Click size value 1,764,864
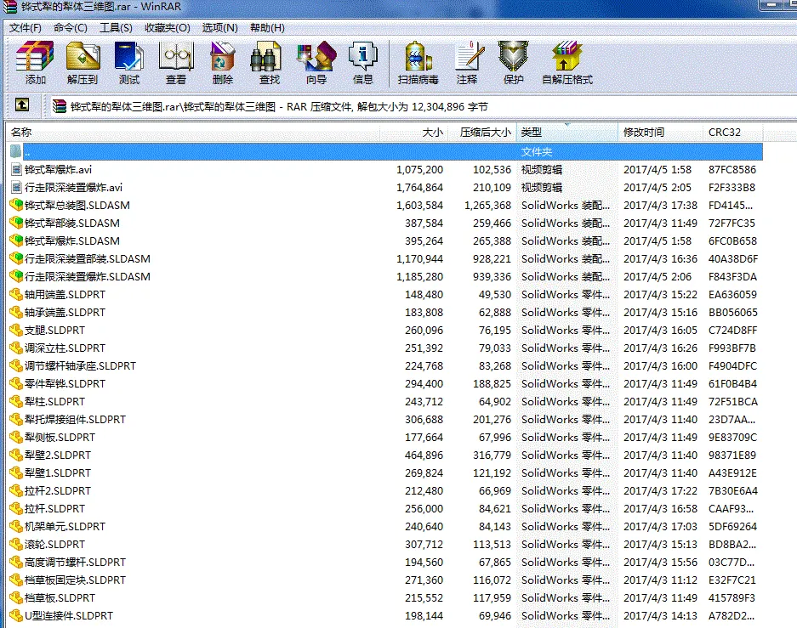This screenshot has height=628, width=797. pos(420,187)
